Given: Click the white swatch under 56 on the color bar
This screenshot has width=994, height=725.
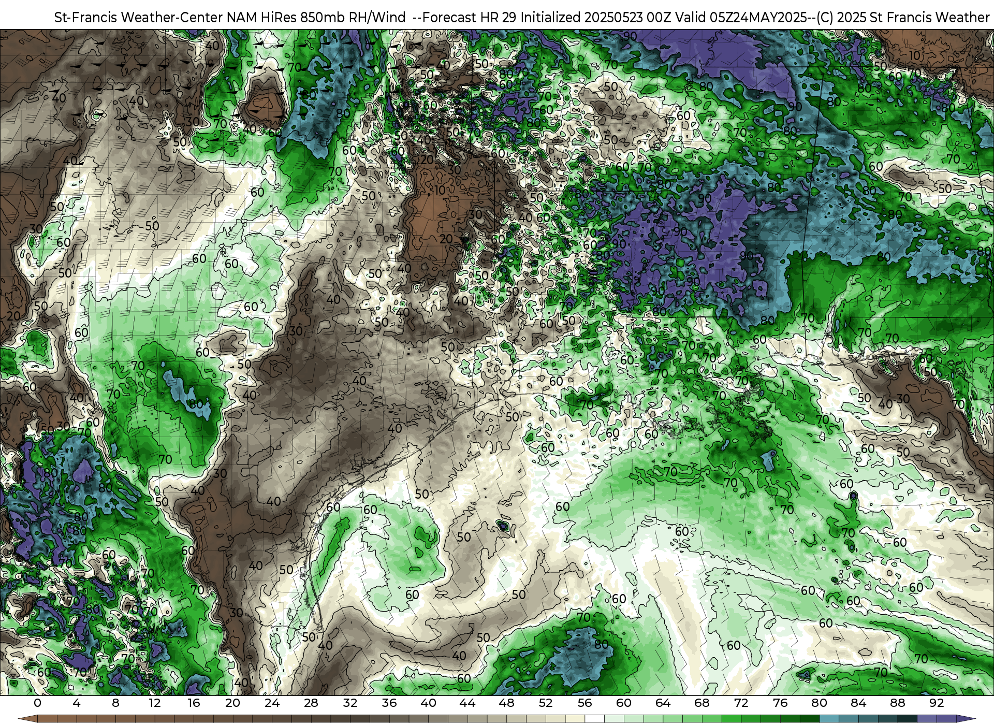Looking at the screenshot, I should [x=594, y=719].
